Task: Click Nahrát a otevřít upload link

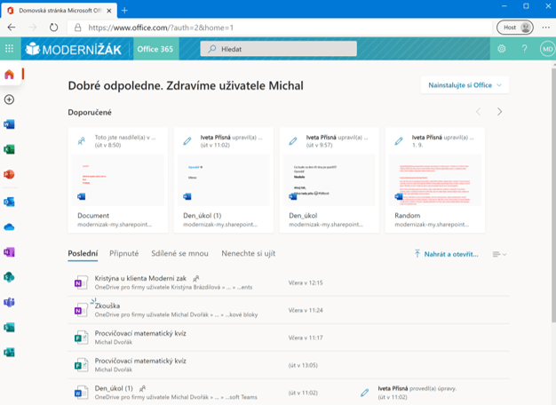Action: point(446,254)
